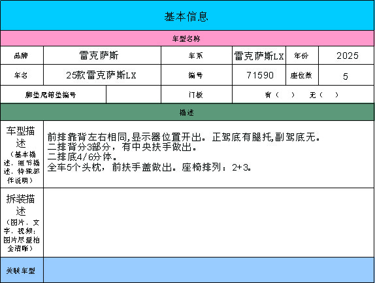Select the 年份 value 2025

pyautogui.click(x=346, y=56)
